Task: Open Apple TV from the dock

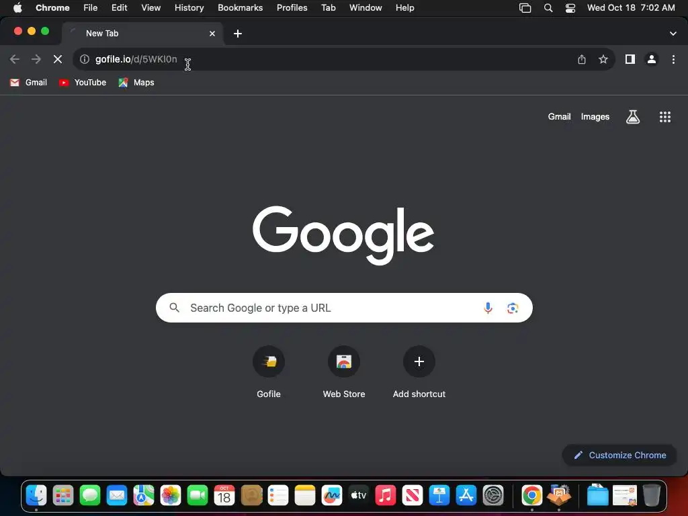Action: point(359,496)
